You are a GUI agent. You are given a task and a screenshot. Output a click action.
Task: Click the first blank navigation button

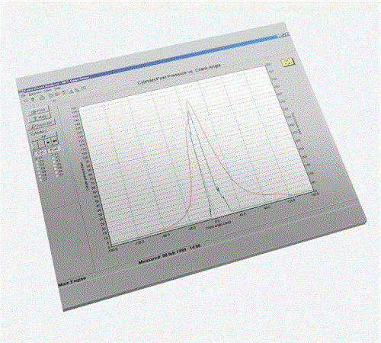[x=34, y=144]
